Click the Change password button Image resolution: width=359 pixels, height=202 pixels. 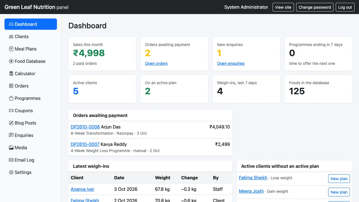coord(315,7)
